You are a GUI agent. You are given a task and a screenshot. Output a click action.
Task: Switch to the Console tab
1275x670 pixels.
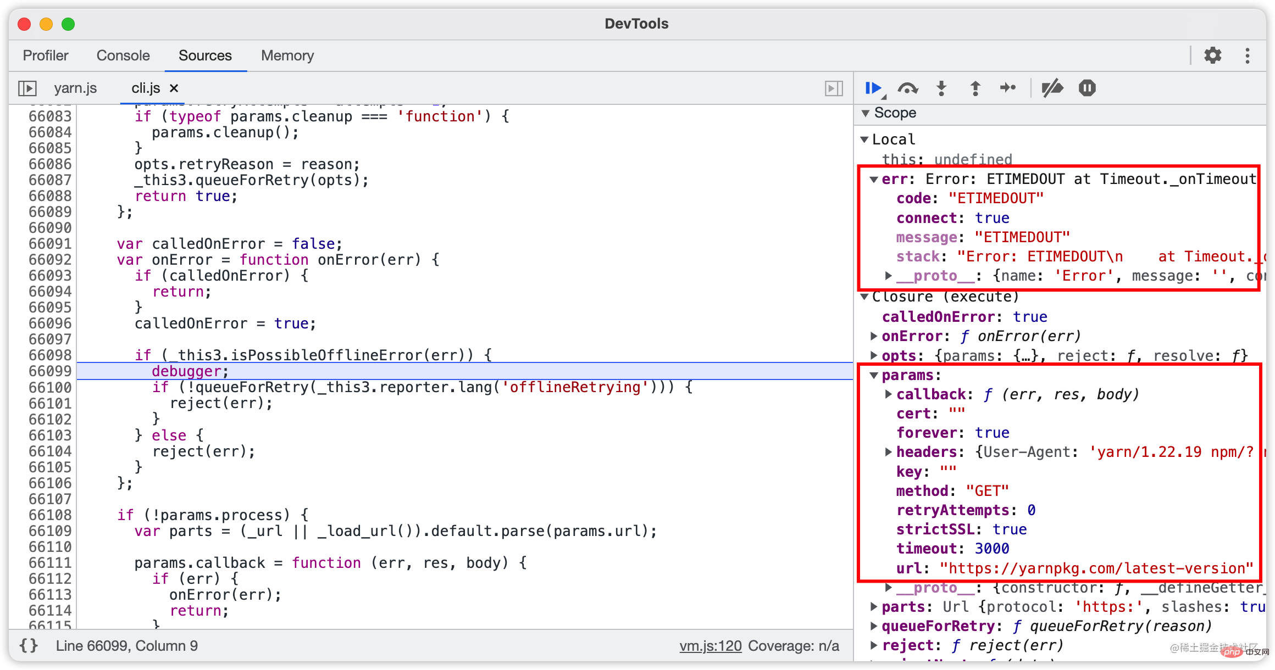pyautogui.click(x=123, y=55)
